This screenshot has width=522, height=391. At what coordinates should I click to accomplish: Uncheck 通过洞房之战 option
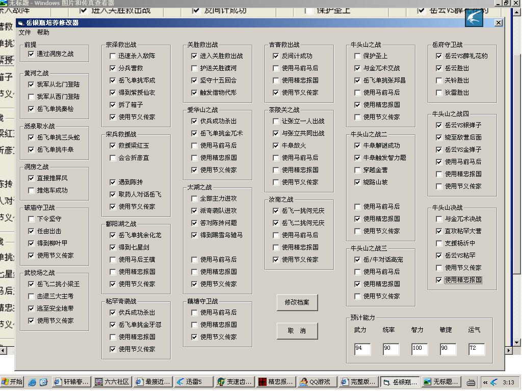[32, 54]
